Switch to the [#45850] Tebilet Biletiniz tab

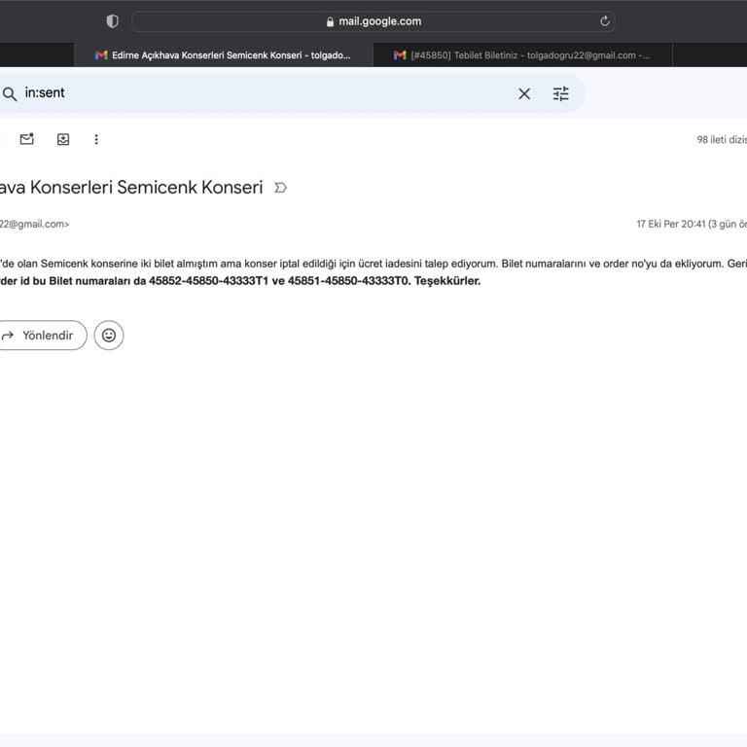(x=525, y=55)
